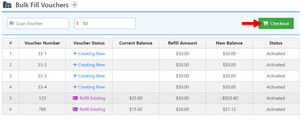Click the shopping cart icon on Checkout

coord(266,23)
